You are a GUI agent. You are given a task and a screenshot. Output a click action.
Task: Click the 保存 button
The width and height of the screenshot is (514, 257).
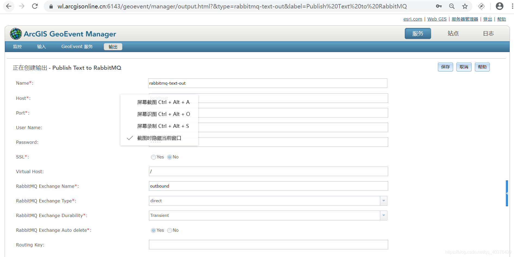(445, 67)
